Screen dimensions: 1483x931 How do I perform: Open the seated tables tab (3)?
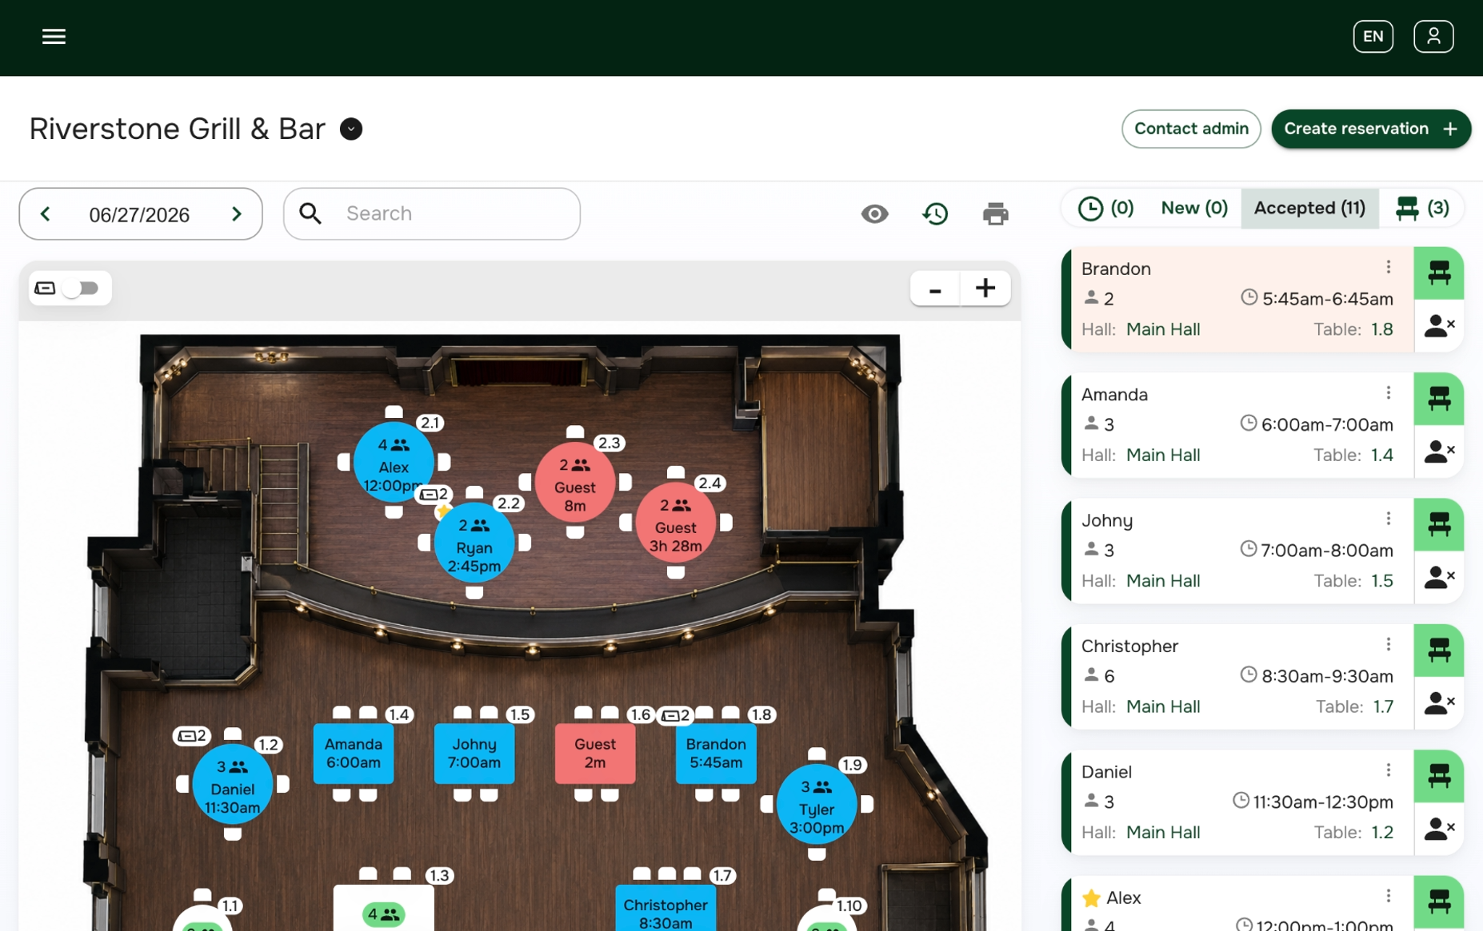tap(1421, 209)
